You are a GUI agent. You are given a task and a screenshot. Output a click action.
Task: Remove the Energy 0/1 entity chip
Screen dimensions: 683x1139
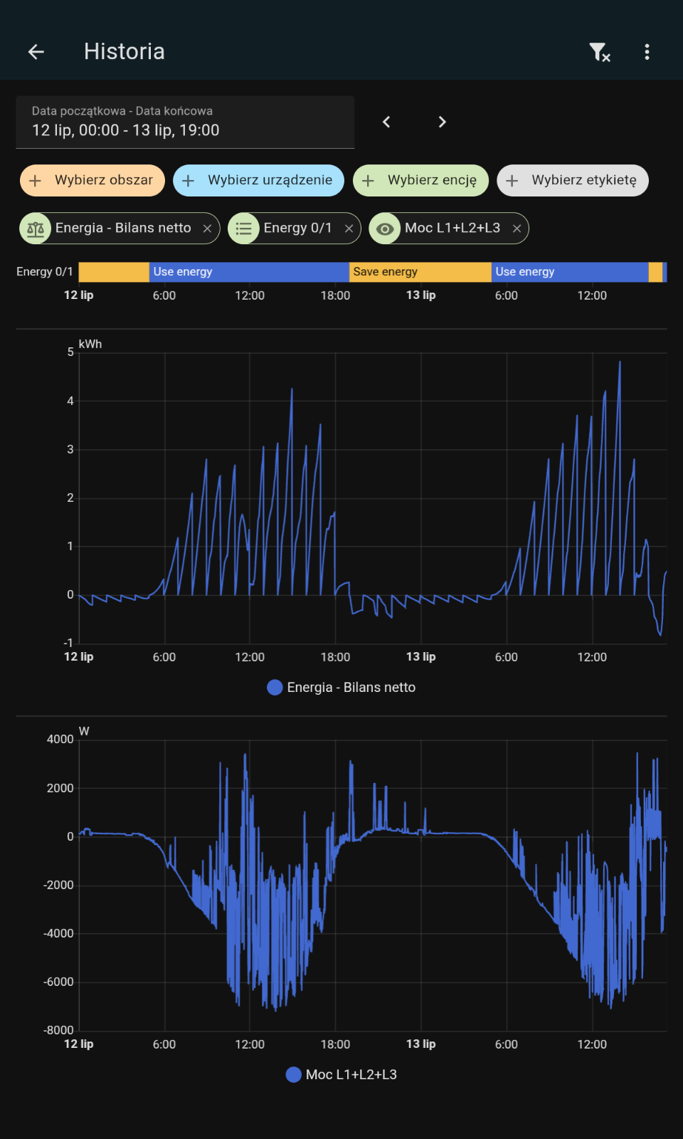(x=349, y=229)
